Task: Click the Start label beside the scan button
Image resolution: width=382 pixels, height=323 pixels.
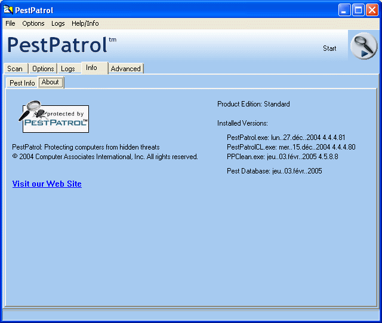Action: (329, 48)
